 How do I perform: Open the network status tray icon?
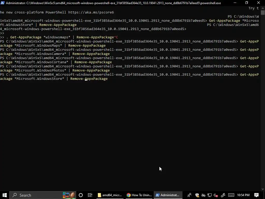point(210,195)
